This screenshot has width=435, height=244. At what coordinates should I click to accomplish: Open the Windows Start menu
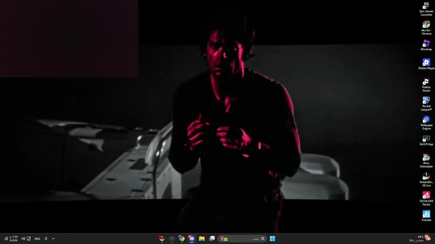pos(272,239)
